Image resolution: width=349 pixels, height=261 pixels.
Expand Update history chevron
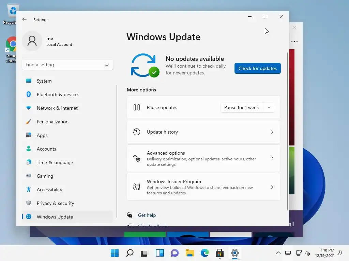tap(272, 132)
